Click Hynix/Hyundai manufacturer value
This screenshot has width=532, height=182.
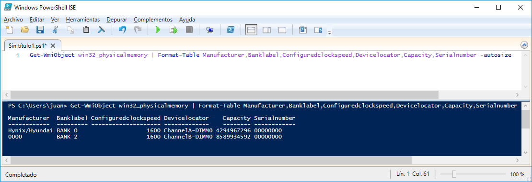pyautogui.click(x=30, y=130)
